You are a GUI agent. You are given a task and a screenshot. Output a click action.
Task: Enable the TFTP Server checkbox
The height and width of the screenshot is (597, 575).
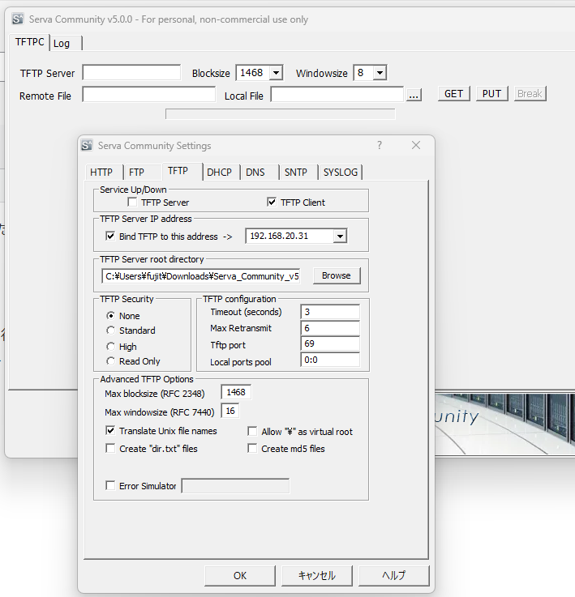point(132,202)
